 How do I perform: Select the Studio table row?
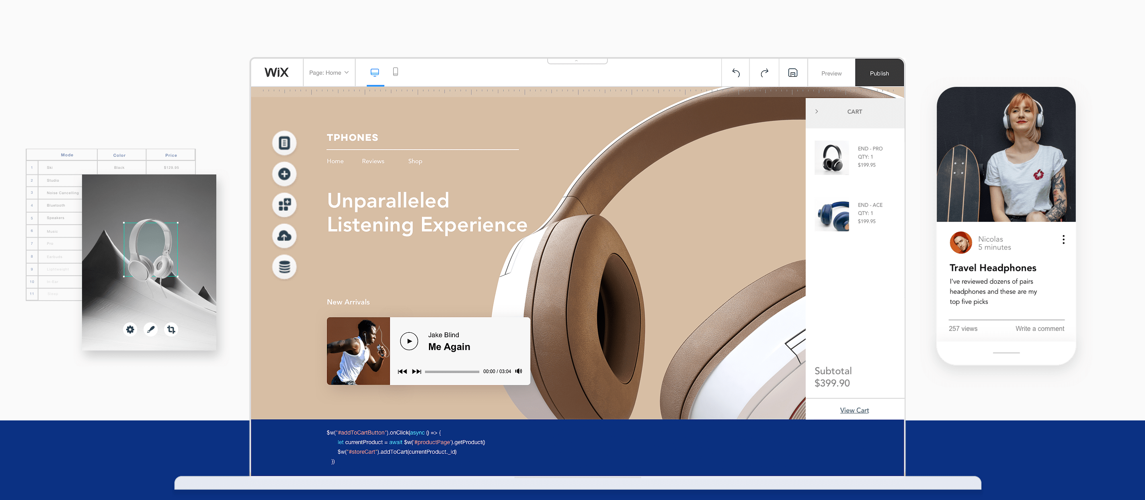pyautogui.click(x=54, y=180)
